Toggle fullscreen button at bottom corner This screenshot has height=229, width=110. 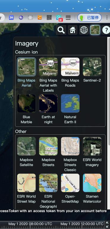[107, 225]
